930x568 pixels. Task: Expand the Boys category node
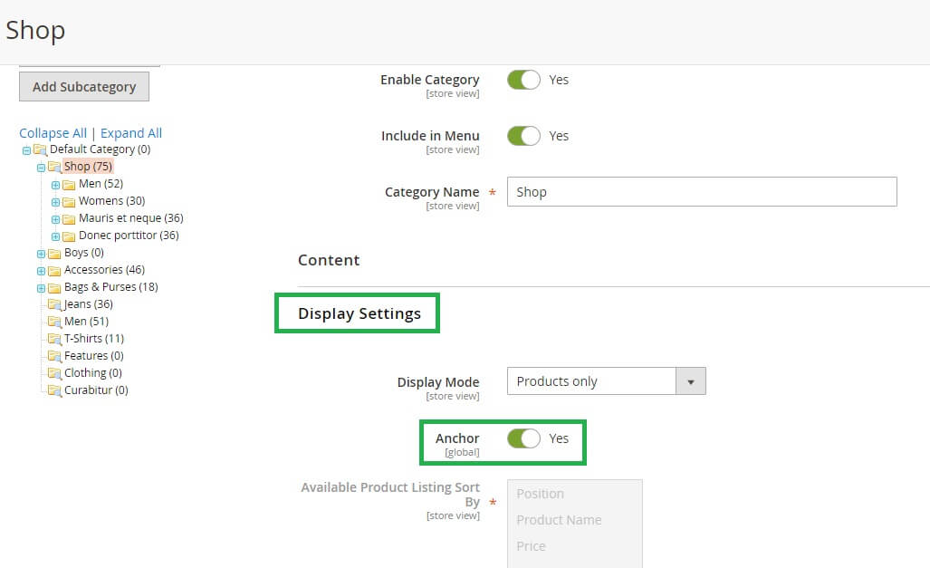(41, 254)
